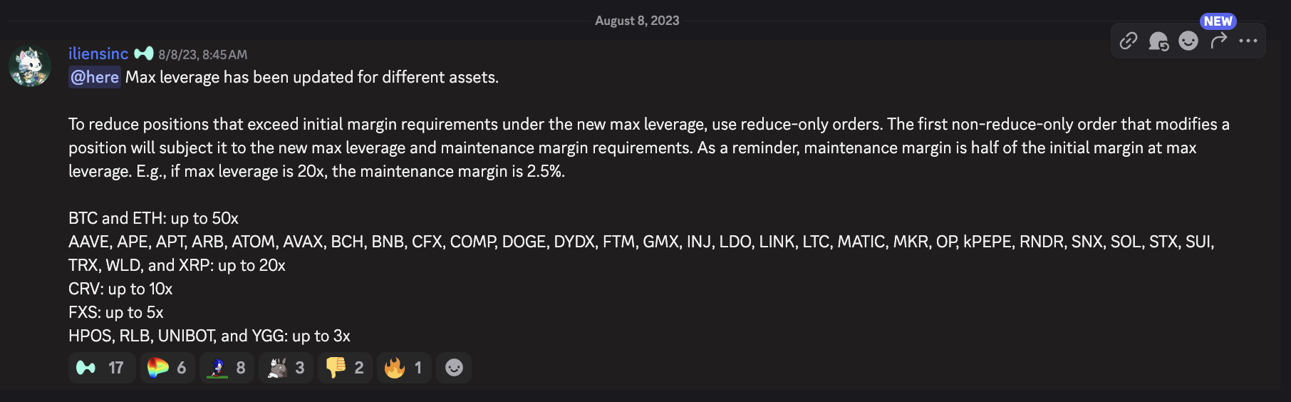1291x402 pixels.
Task: Copy message link using chain icon
Action: [1129, 41]
